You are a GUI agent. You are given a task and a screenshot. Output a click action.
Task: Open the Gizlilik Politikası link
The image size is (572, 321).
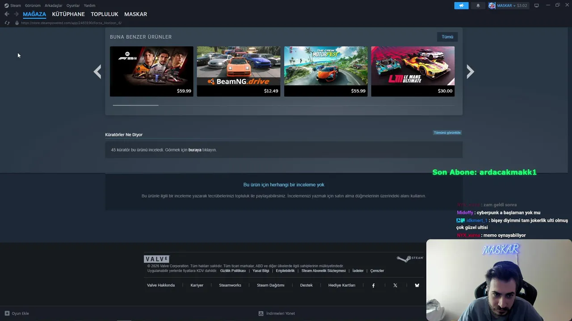coord(233,271)
